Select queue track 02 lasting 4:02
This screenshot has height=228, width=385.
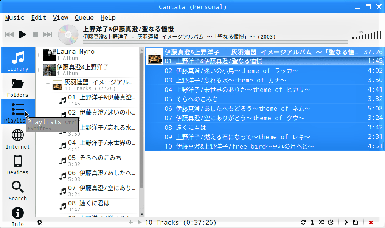[x=265, y=71]
